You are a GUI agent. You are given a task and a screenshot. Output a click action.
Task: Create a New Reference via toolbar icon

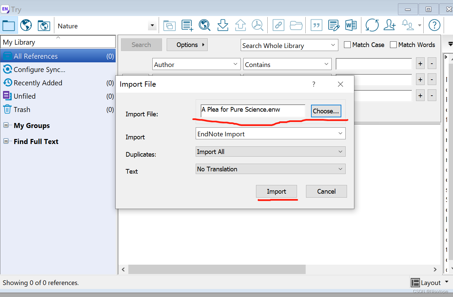[187, 25]
